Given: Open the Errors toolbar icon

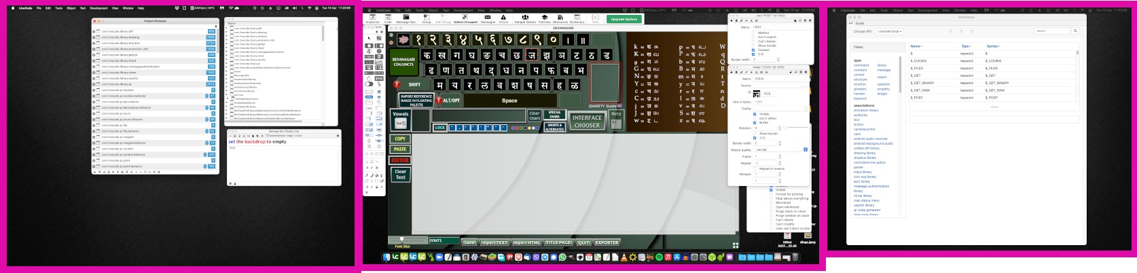Looking at the screenshot, I should pyautogui.click(x=503, y=19).
